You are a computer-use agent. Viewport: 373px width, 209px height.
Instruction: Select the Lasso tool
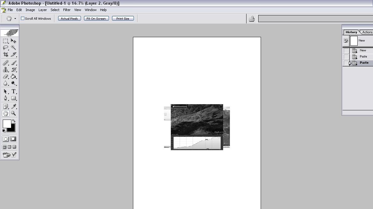pos(6,48)
